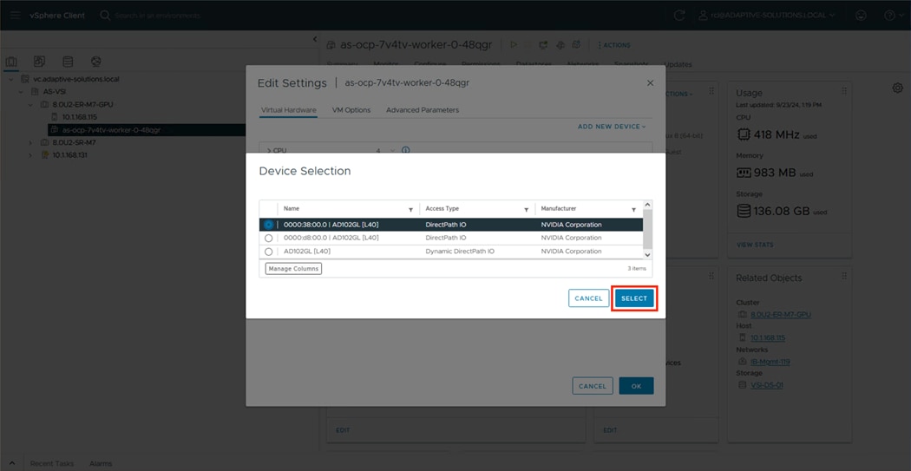Expand the 8.0U2-SR-M7 cluster tree node

[31, 142]
